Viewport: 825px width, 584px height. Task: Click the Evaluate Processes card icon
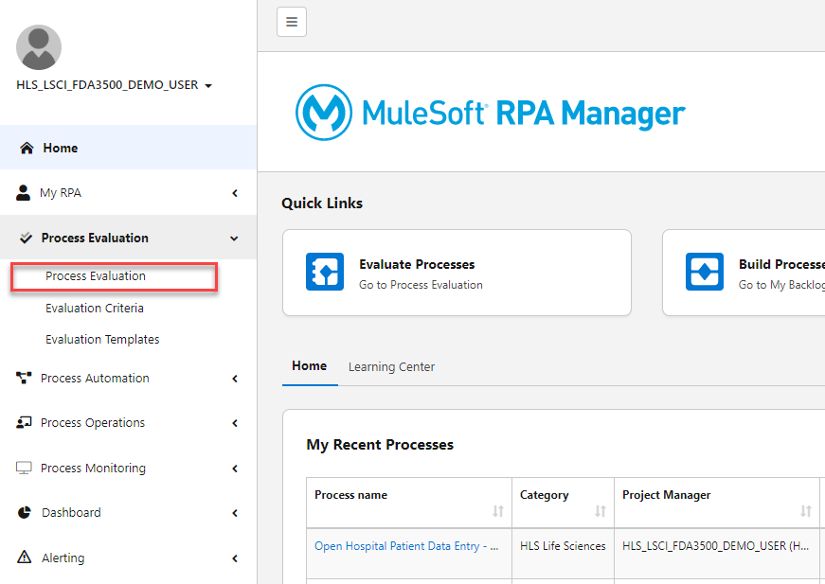point(325,272)
